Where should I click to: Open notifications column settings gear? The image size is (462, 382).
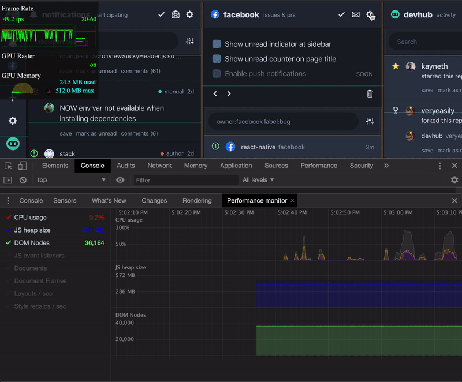pyautogui.click(x=190, y=14)
